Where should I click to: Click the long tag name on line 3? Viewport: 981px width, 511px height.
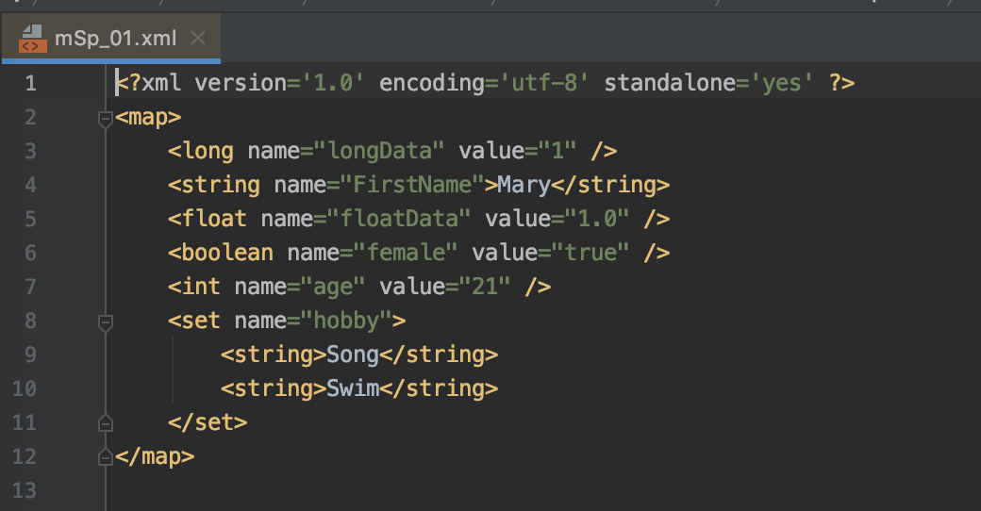click(x=208, y=152)
